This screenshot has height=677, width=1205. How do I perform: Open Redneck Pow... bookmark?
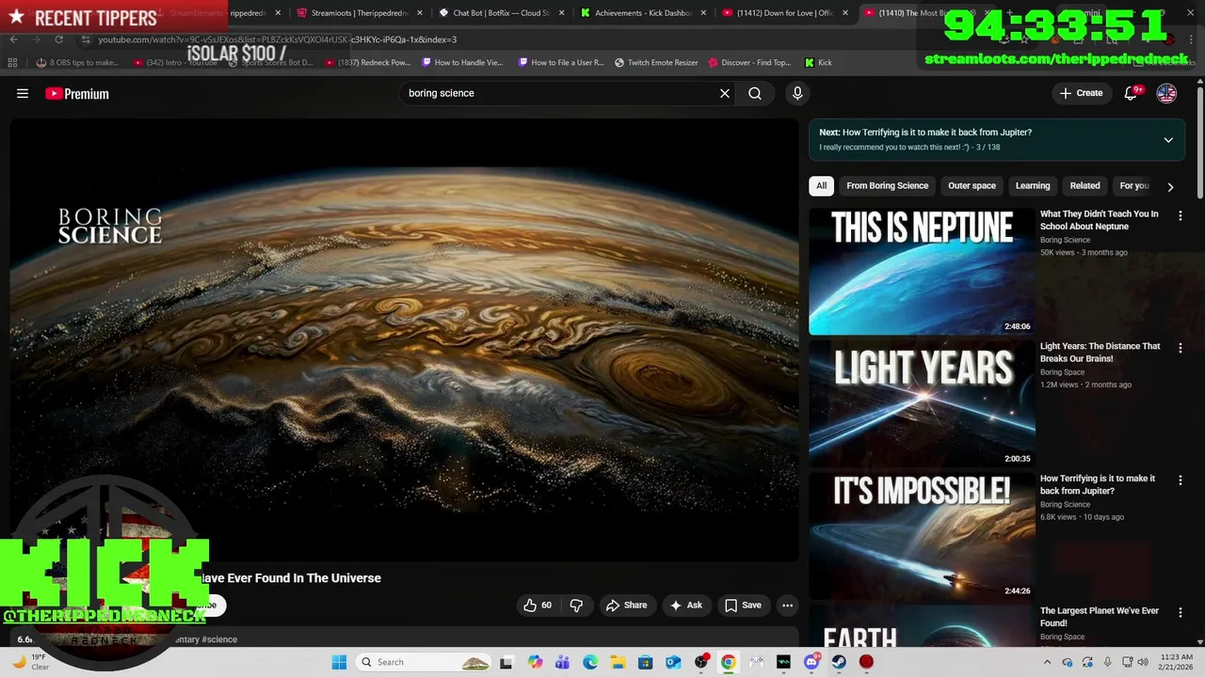click(x=367, y=63)
